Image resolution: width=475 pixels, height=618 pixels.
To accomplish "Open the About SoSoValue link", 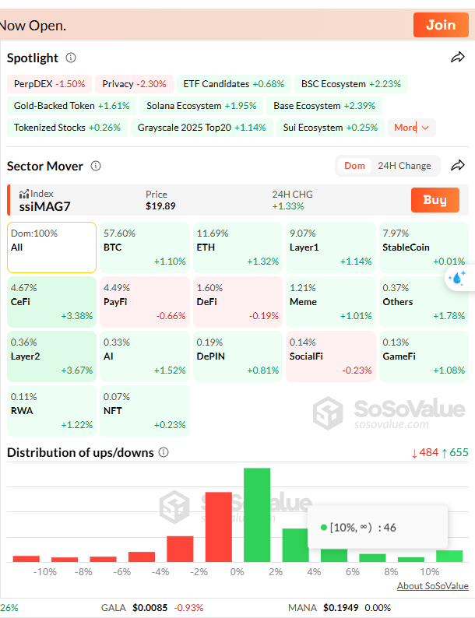I will click(x=432, y=586).
